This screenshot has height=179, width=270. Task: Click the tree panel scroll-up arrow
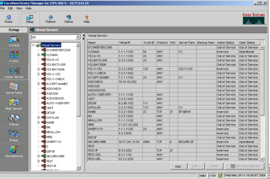[78, 45]
